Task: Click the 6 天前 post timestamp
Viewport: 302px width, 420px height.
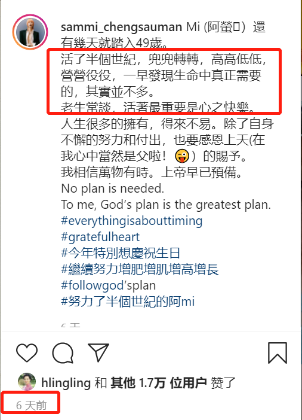Action: coord(31,406)
